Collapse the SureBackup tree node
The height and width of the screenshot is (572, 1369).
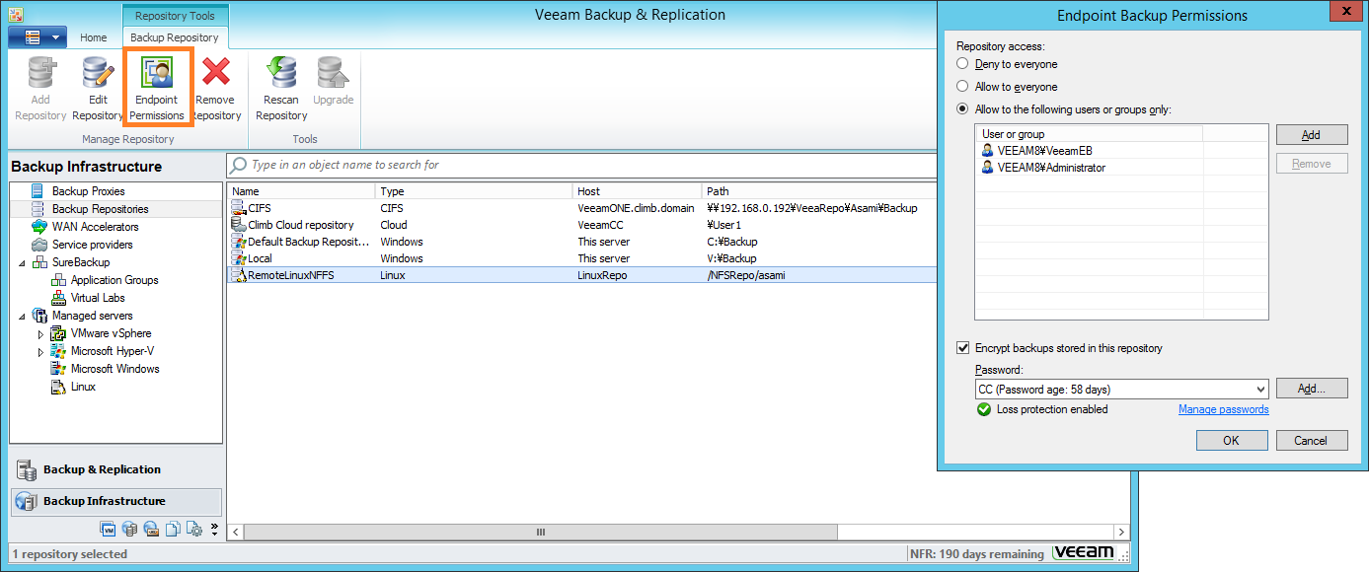pyautogui.click(x=23, y=263)
